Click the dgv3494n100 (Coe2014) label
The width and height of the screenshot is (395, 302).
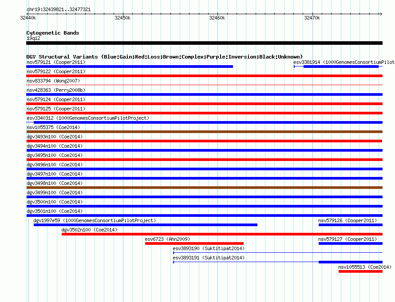55,146
